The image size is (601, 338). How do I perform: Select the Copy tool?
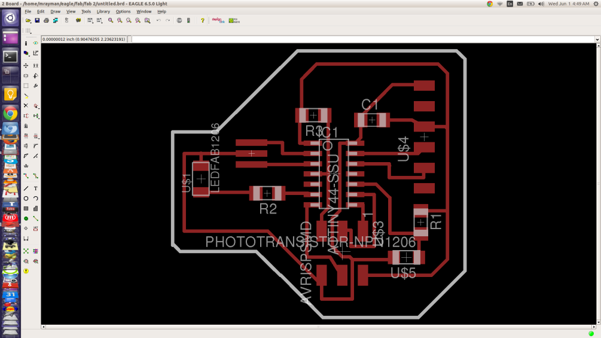tap(36, 66)
